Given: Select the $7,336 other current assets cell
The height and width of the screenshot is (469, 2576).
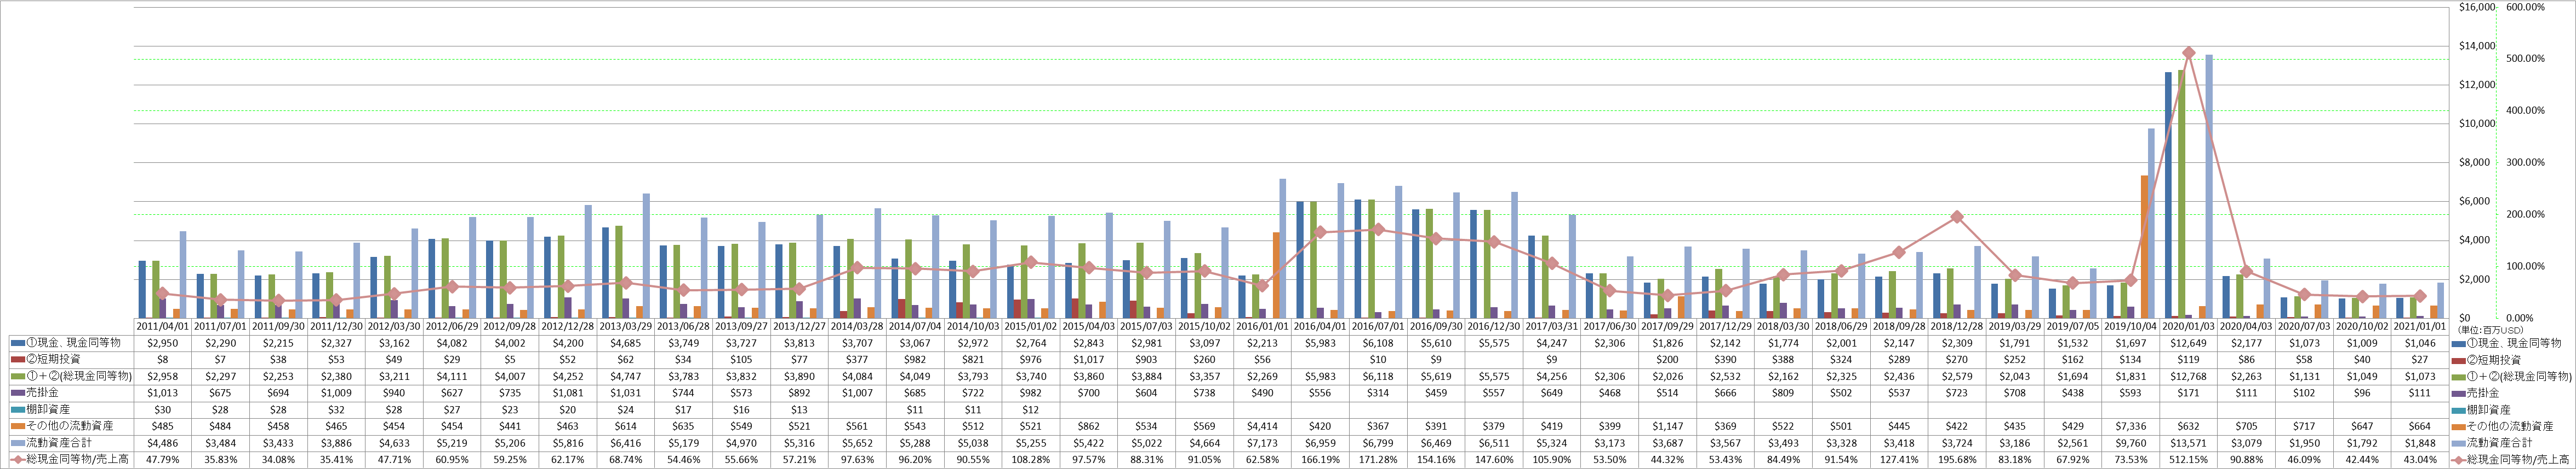Looking at the screenshot, I should pyautogui.click(x=2131, y=426).
